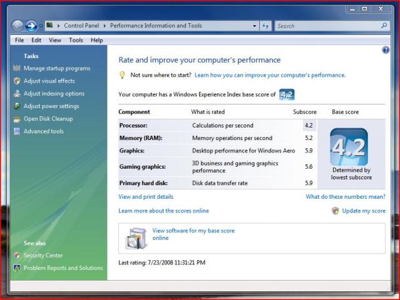The image size is (400, 300).
Task: Click the Update my score link
Action: (x=364, y=211)
